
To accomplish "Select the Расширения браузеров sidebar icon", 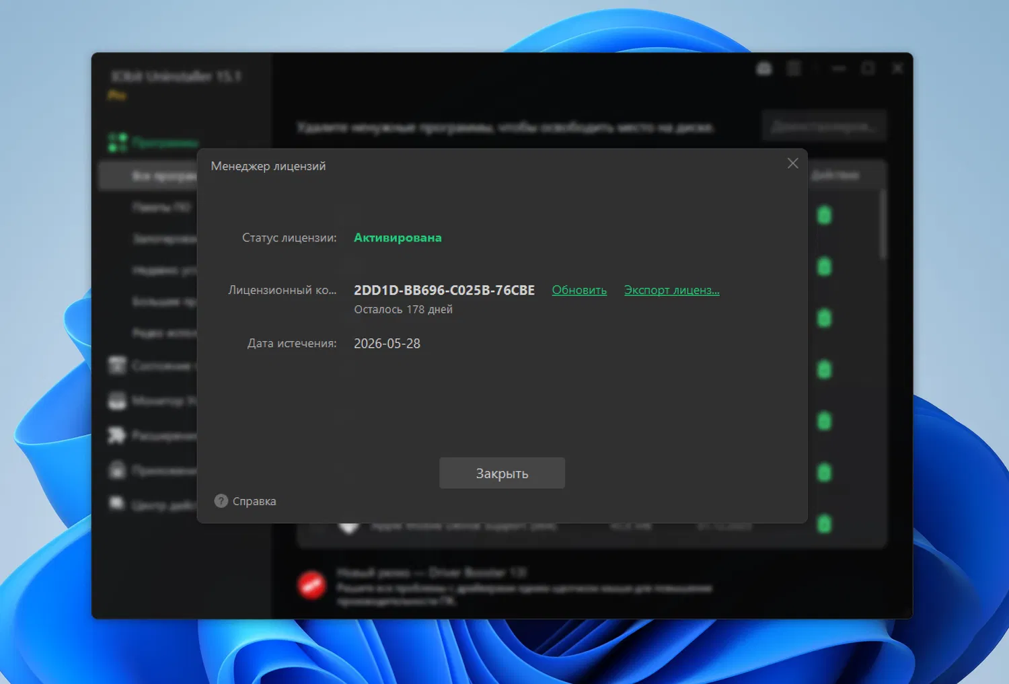I will tap(116, 435).
